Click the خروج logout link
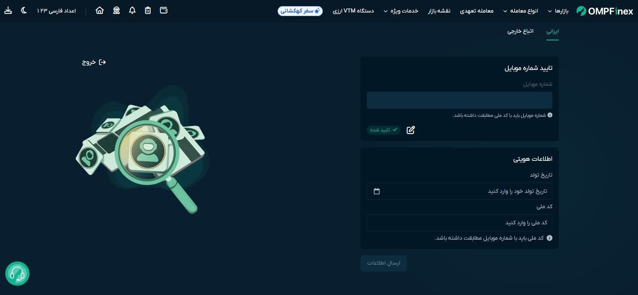The image size is (638, 295). [94, 62]
